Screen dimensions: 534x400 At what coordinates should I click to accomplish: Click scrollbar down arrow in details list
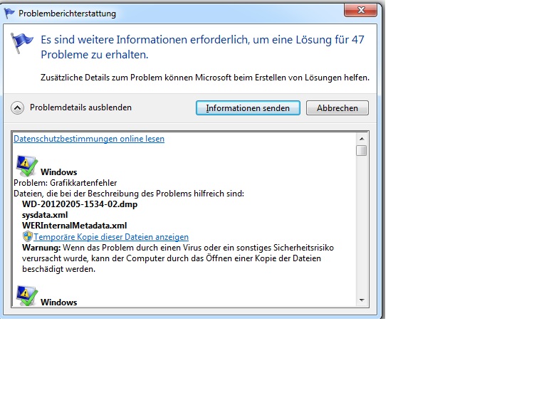pyautogui.click(x=362, y=300)
